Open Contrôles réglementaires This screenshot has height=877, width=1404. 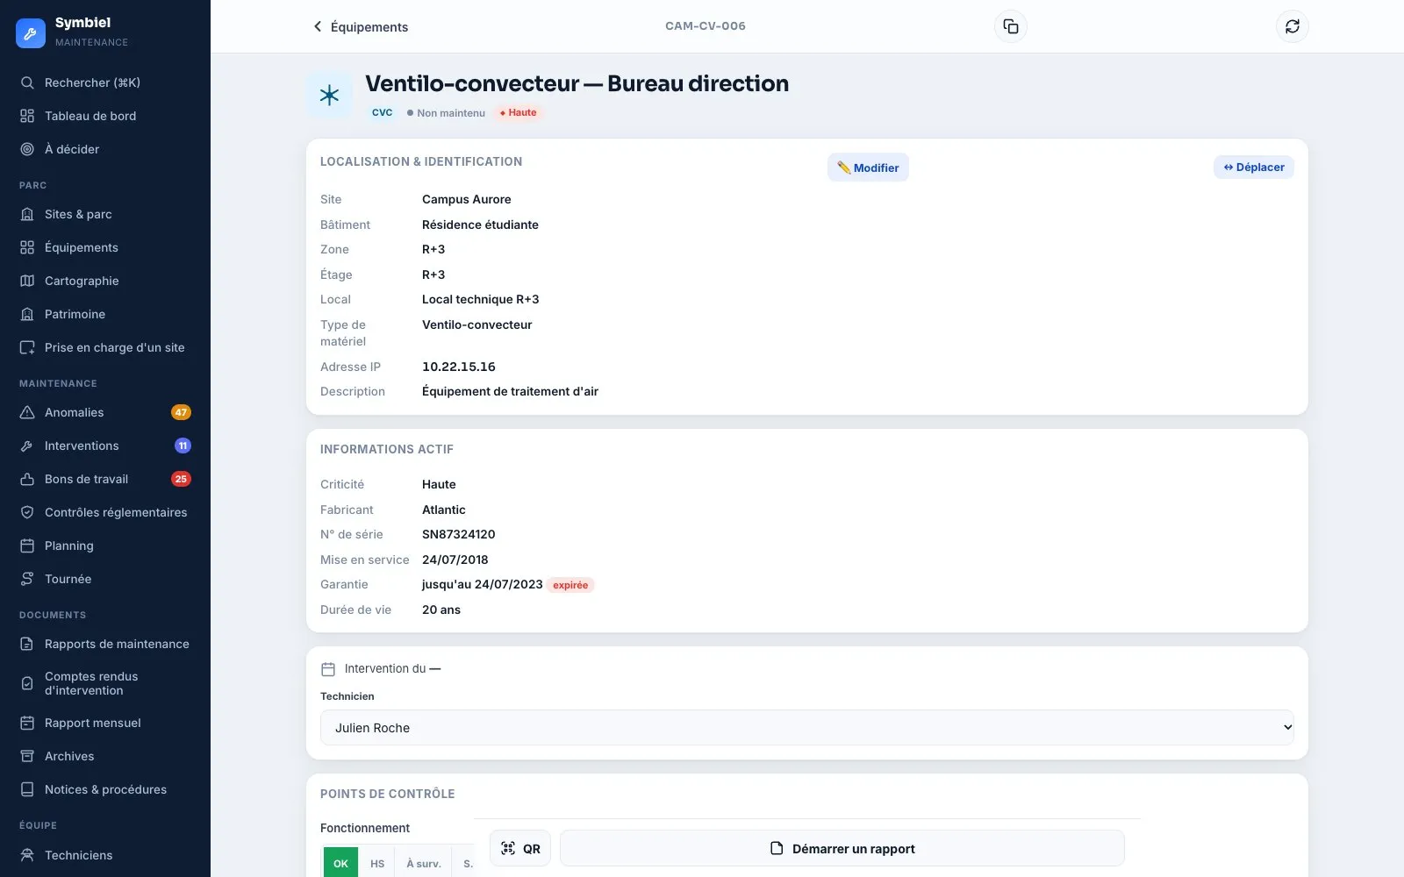click(105, 512)
